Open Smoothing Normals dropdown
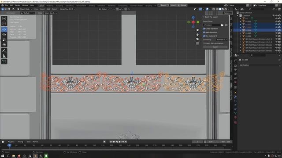 tap(222, 39)
